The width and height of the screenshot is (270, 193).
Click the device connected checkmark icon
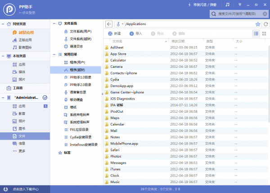pyautogui.click(x=45, y=97)
